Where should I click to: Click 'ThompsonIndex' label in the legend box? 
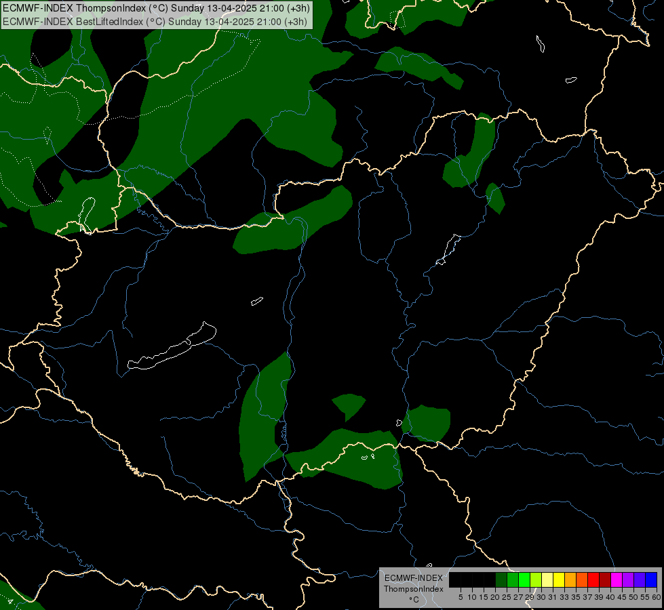(x=414, y=589)
